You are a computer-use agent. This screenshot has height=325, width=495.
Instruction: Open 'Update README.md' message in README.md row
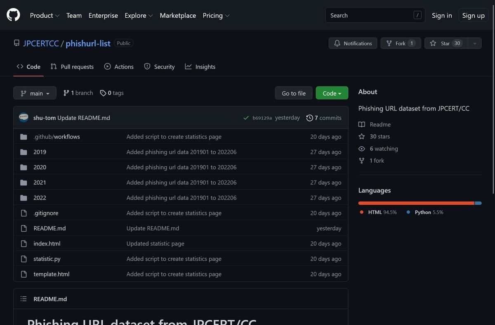point(153,228)
